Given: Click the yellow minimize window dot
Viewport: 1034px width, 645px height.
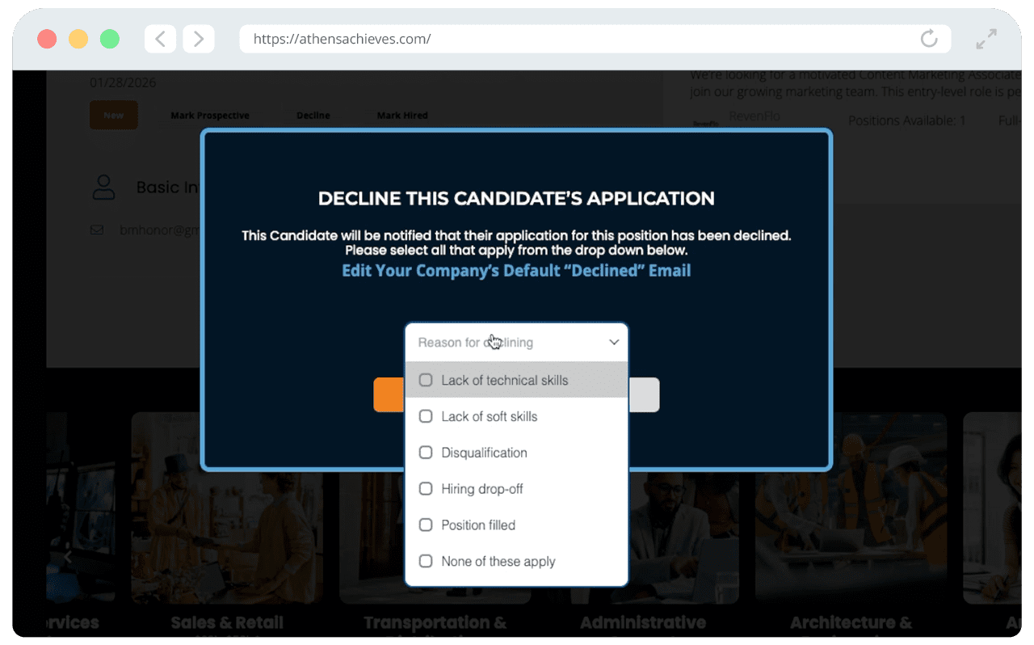Looking at the screenshot, I should click(78, 39).
